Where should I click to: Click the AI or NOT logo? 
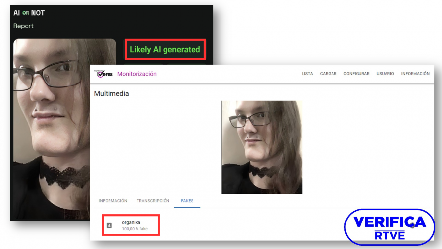tap(29, 13)
